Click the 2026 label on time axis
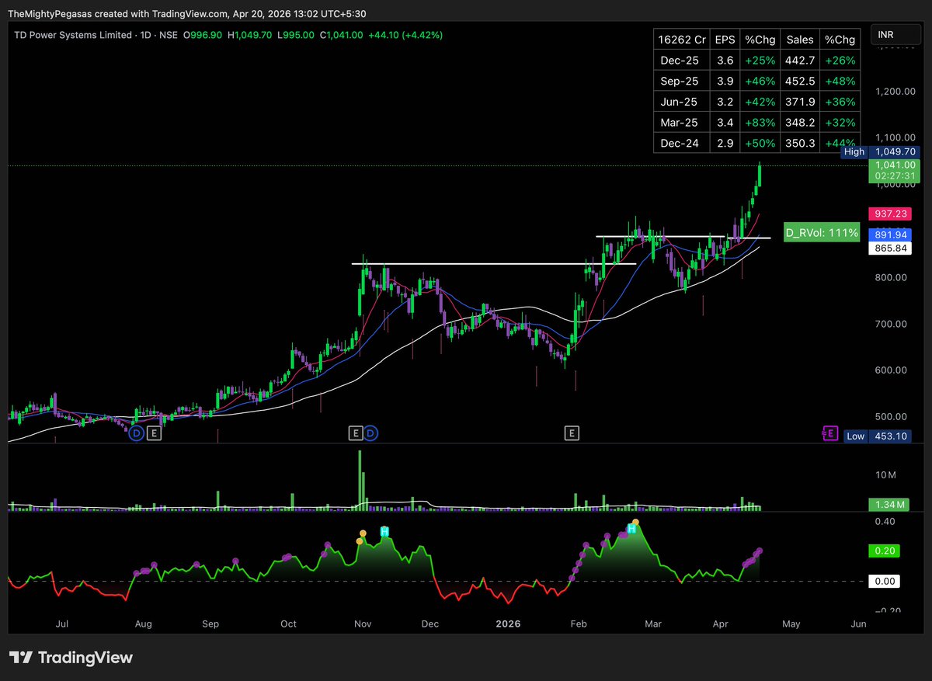 pyautogui.click(x=509, y=624)
